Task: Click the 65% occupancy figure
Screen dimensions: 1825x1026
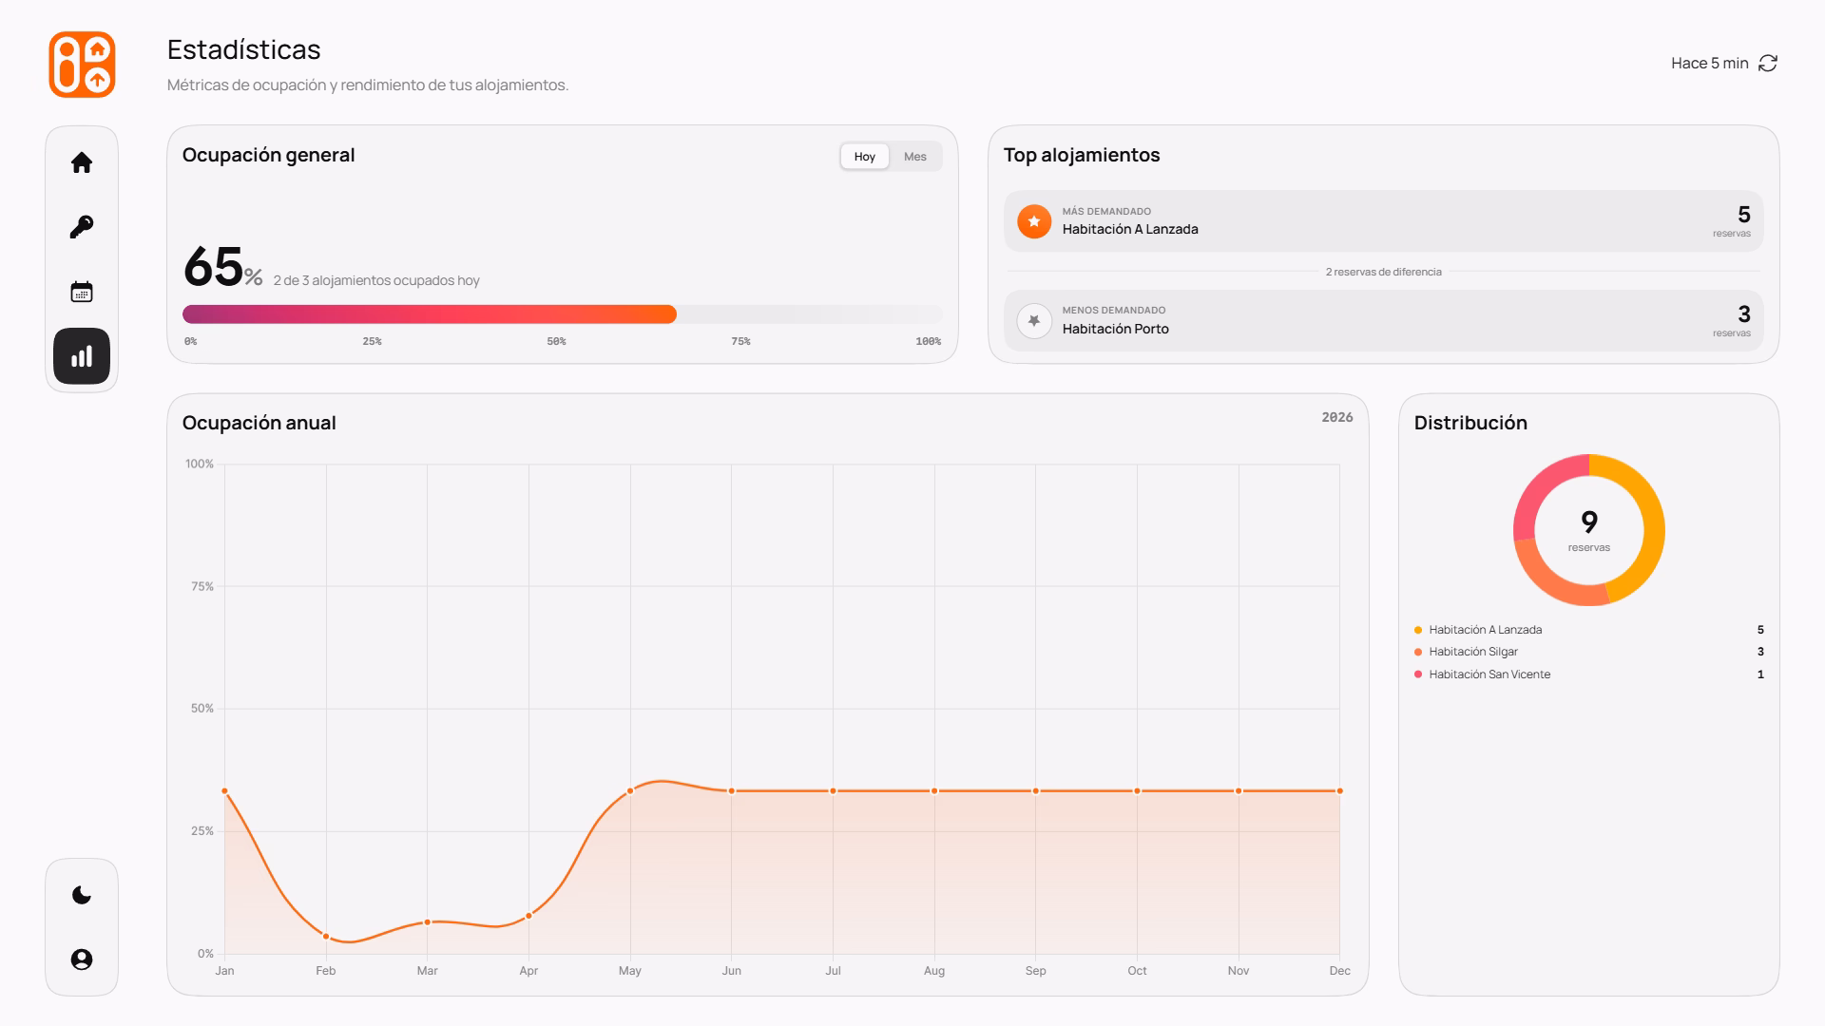Action: 222,267
